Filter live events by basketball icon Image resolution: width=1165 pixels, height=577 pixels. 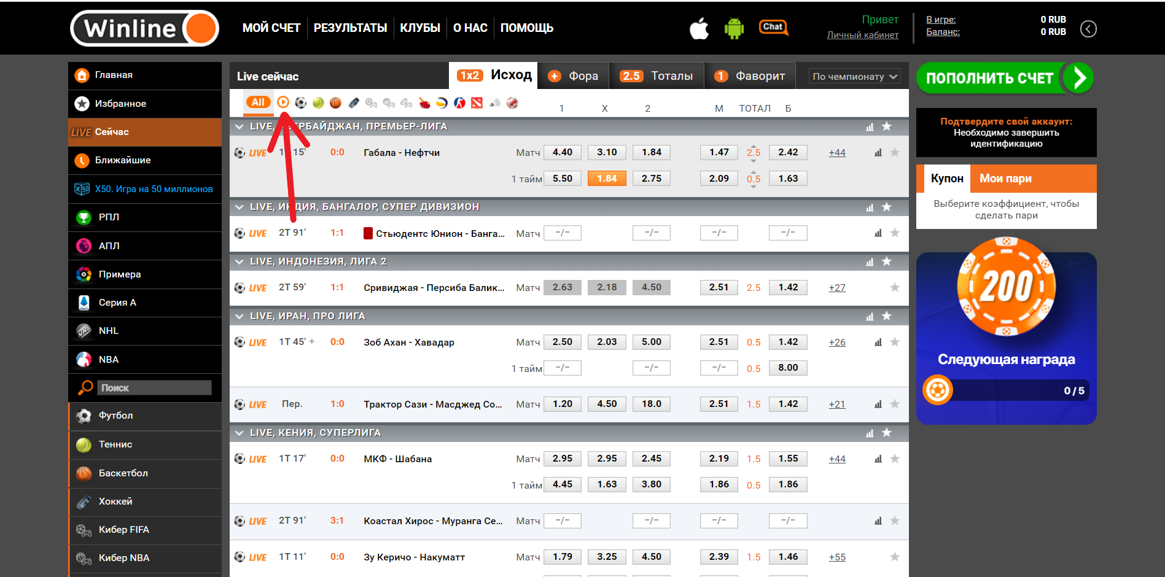click(x=335, y=103)
